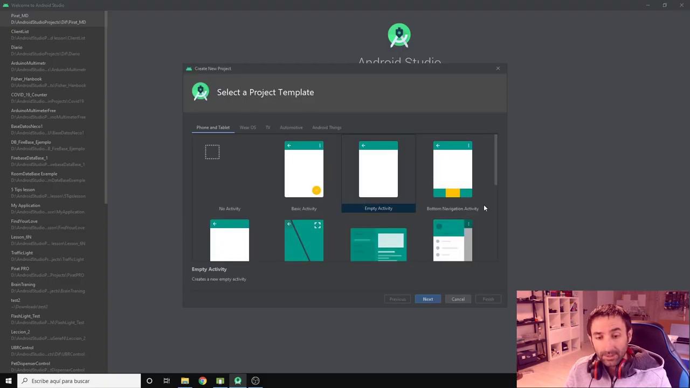The image size is (690, 388).
Task: Open the Pirat_MD recent project
Action: [x=52, y=19]
